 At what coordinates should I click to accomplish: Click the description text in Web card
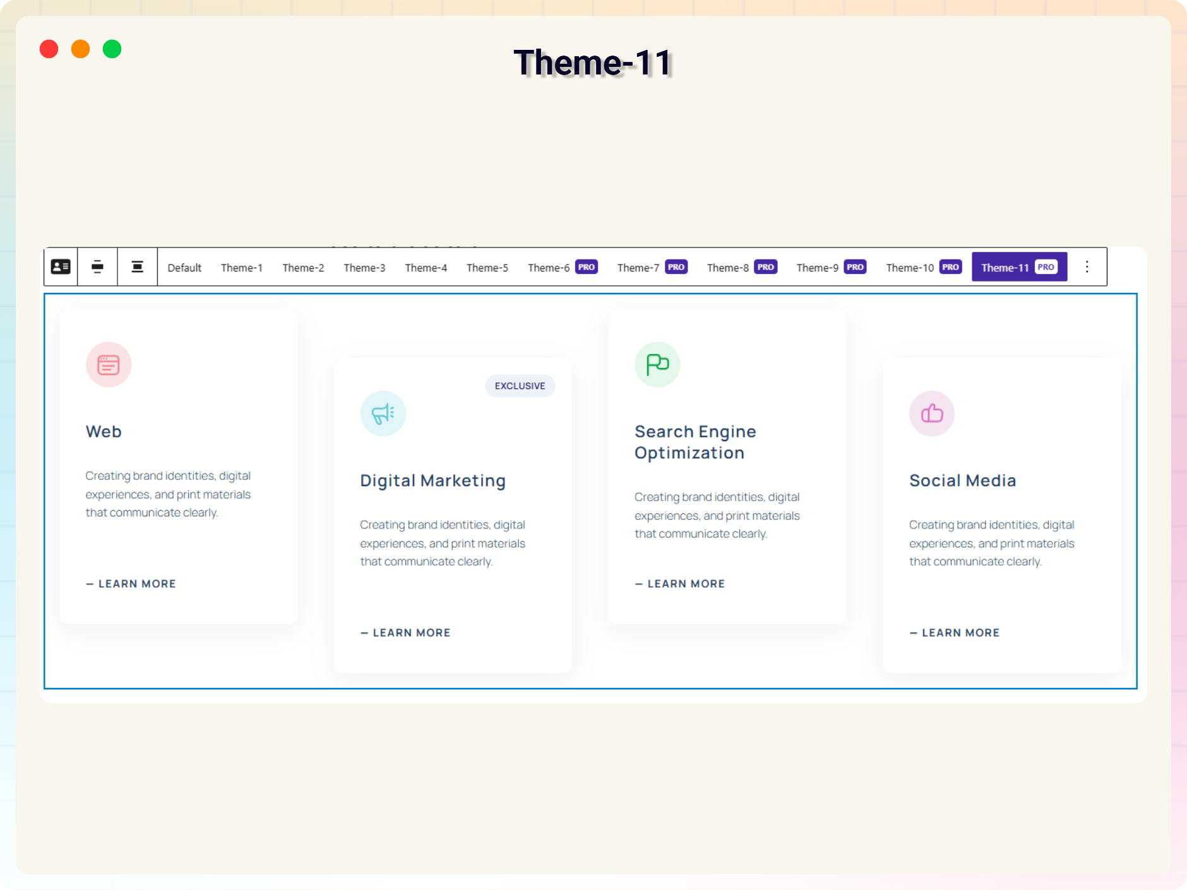point(168,494)
